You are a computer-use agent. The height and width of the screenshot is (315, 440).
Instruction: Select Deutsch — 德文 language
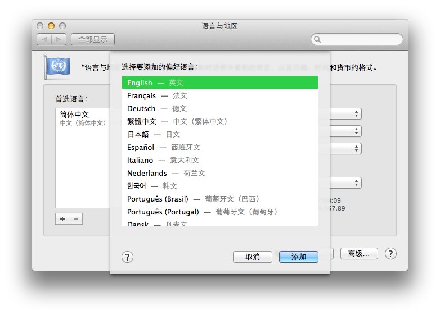click(x=220, y=108)
